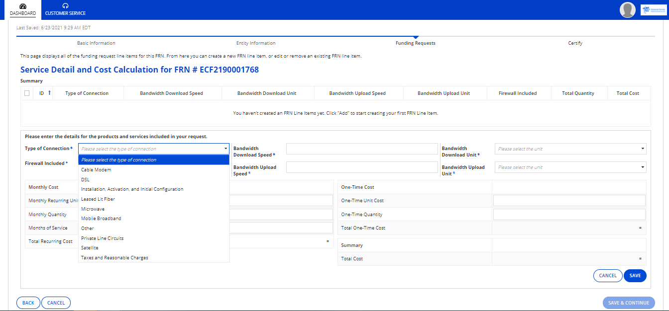This screenshot has width=669, height=311.
Task: Click CANCEL at the bottom left
Action: pyautogui.click(x=55, y=303)
